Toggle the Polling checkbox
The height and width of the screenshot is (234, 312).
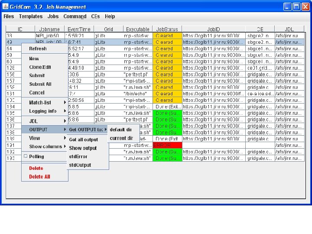coord(26,156)
